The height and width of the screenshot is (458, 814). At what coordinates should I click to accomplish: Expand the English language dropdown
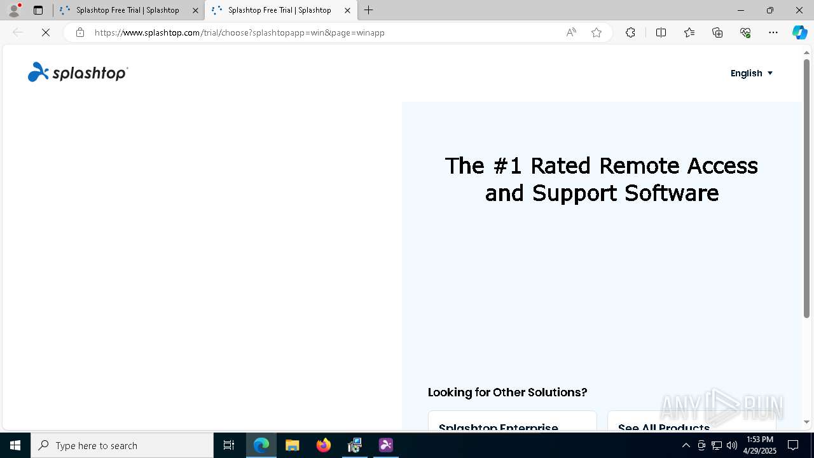click(752, 73)
